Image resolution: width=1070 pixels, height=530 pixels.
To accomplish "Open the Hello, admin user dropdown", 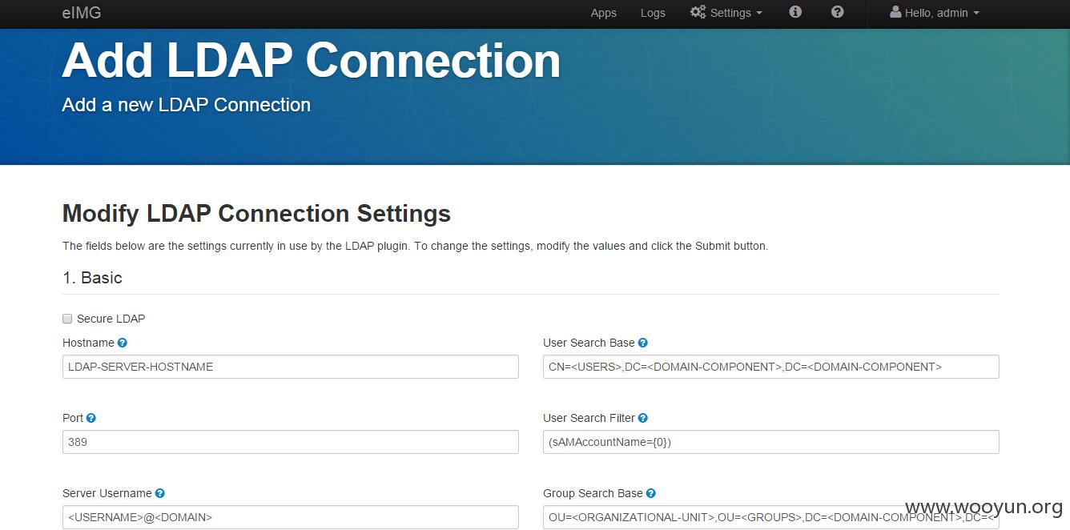I will (935, 13).
